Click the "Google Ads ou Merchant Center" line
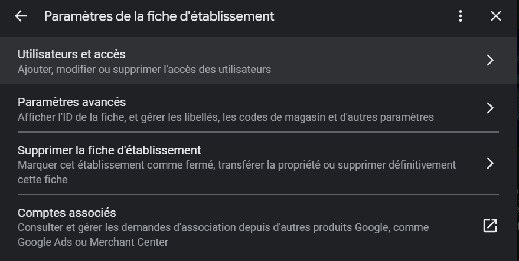Viewport: 519px width, 261px height. 93,242
